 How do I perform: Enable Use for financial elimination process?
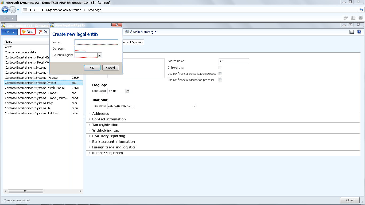pos(220,80)
